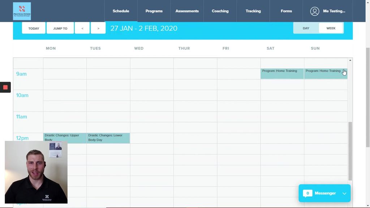The image size is (370, 208).
Task: Open the Me Testing account menu
Action: pos(334,11)
